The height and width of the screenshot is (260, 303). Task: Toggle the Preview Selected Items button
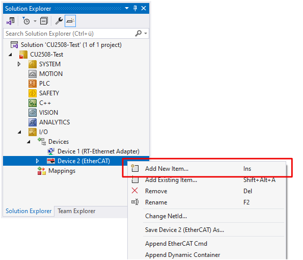point(70,21)
